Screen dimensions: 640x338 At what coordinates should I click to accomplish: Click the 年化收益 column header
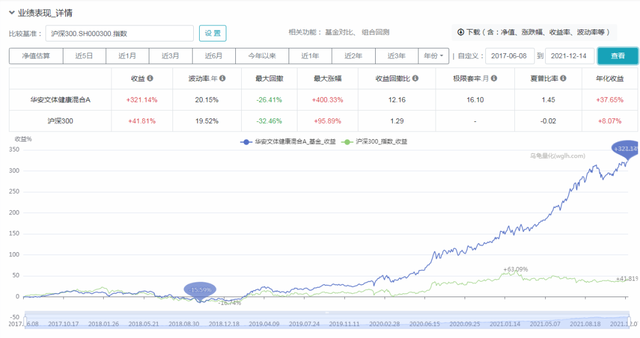point(610,78)
